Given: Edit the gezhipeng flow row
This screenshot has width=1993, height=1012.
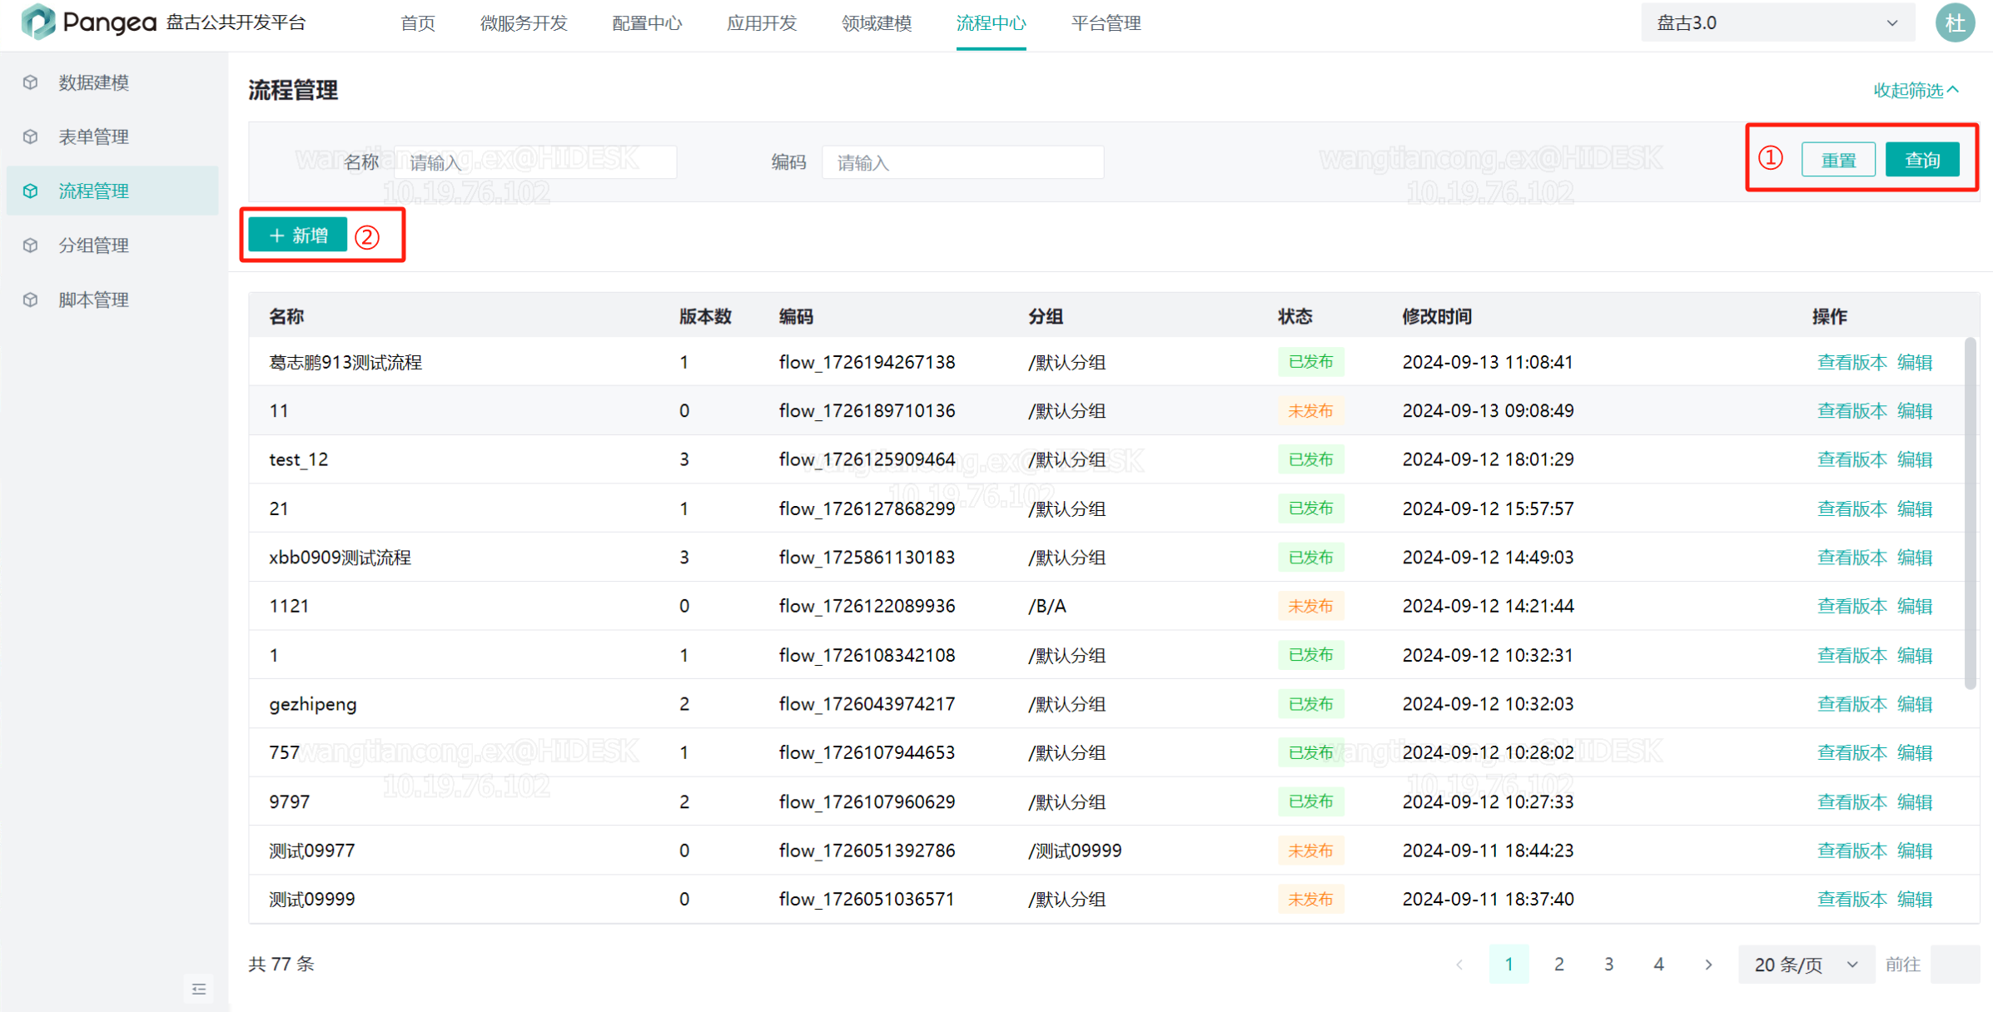Looking at the screenshot, I should tap(1915, 704).
